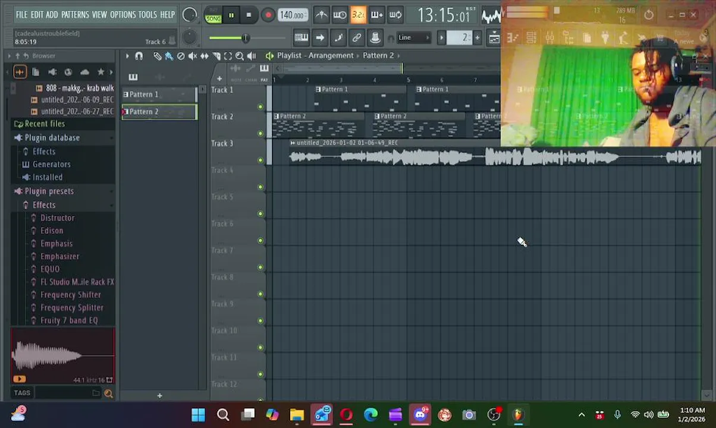Open the VIEW menu
Image resolution: width=716 pixels, height=428 pixels.
point(99,14)
